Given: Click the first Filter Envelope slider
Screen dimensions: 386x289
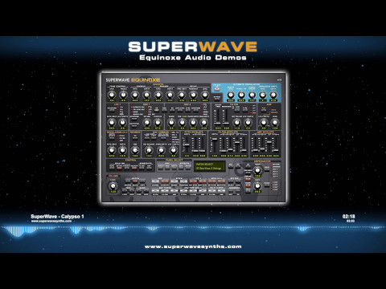Looking at the screenshot, I should tap(215, 144).
